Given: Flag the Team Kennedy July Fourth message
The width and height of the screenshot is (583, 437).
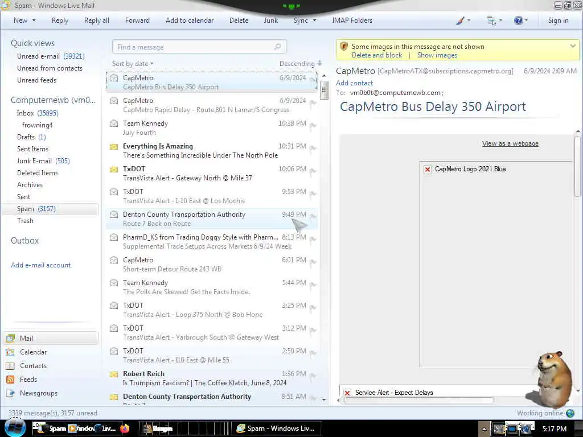Looking at the screenshot, I should (x=313, y=126).
